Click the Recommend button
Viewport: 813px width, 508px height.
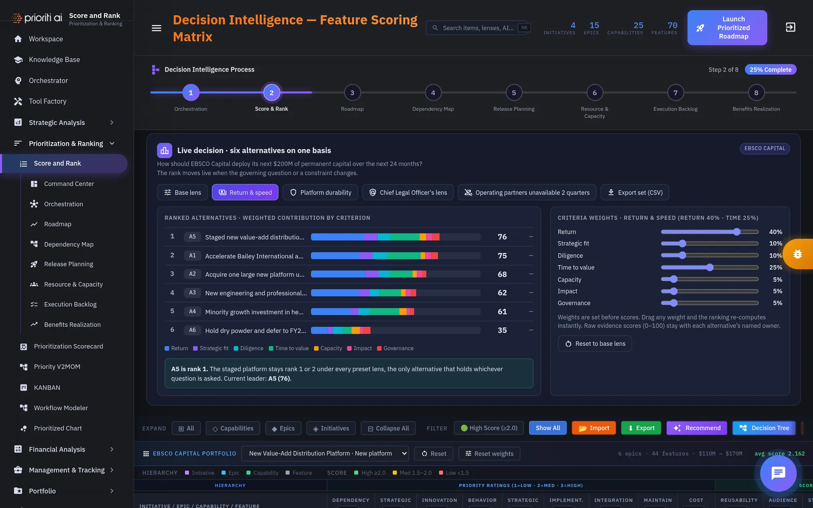tap(697, 428)
